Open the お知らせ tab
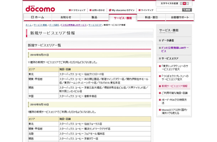Image resolution: width=217 pixels, height=142 pixels. click(66, 17)
